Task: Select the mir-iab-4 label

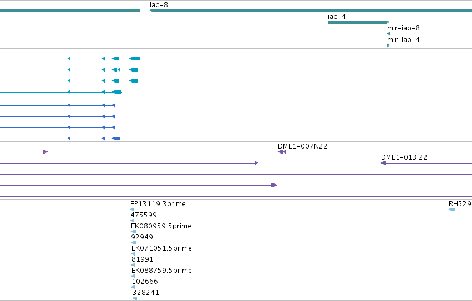Action: coord(403,39)
